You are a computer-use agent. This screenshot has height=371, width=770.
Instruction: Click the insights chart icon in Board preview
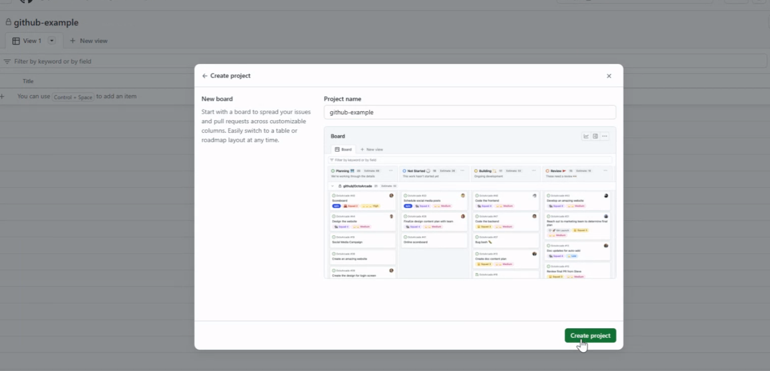(586, 136)
